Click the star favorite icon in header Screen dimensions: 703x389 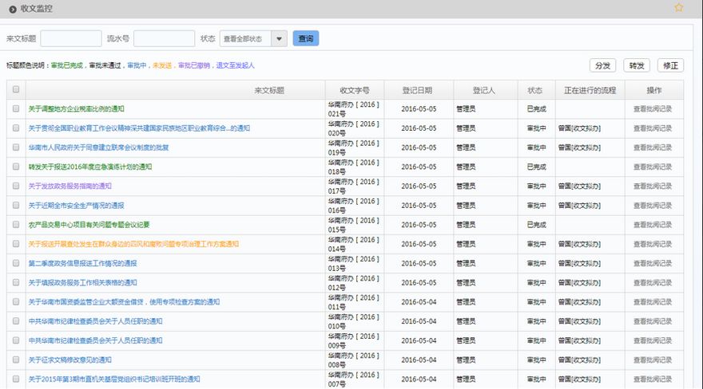click(x=678, y=8)
